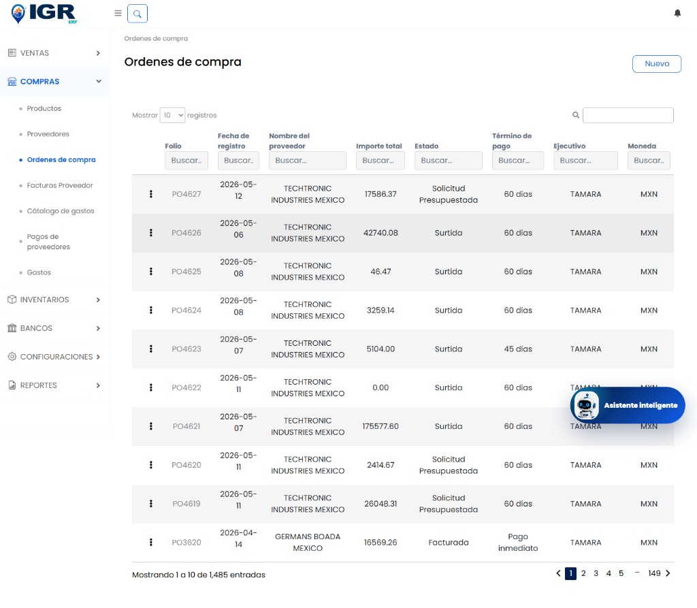Sort by Importe total column header
Image resolution: width=697 pixels, height=608 pixels.
tap(378, 146)
